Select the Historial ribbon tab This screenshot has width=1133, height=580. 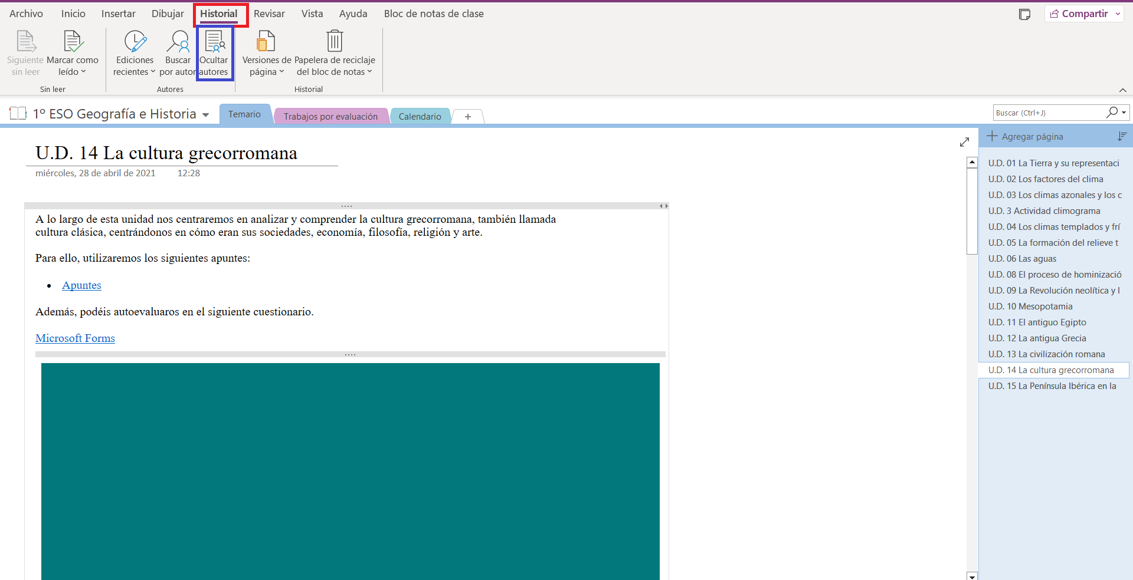[219, 14]
